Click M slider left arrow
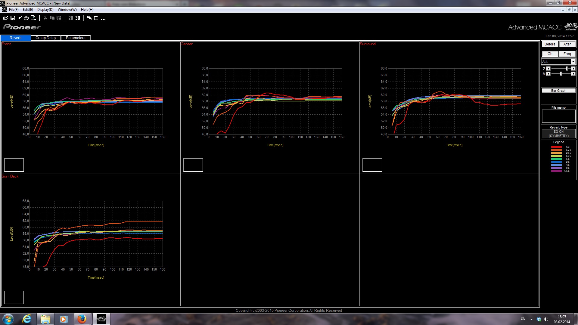Viewport: 578px width, 325px height. (548, 74)
